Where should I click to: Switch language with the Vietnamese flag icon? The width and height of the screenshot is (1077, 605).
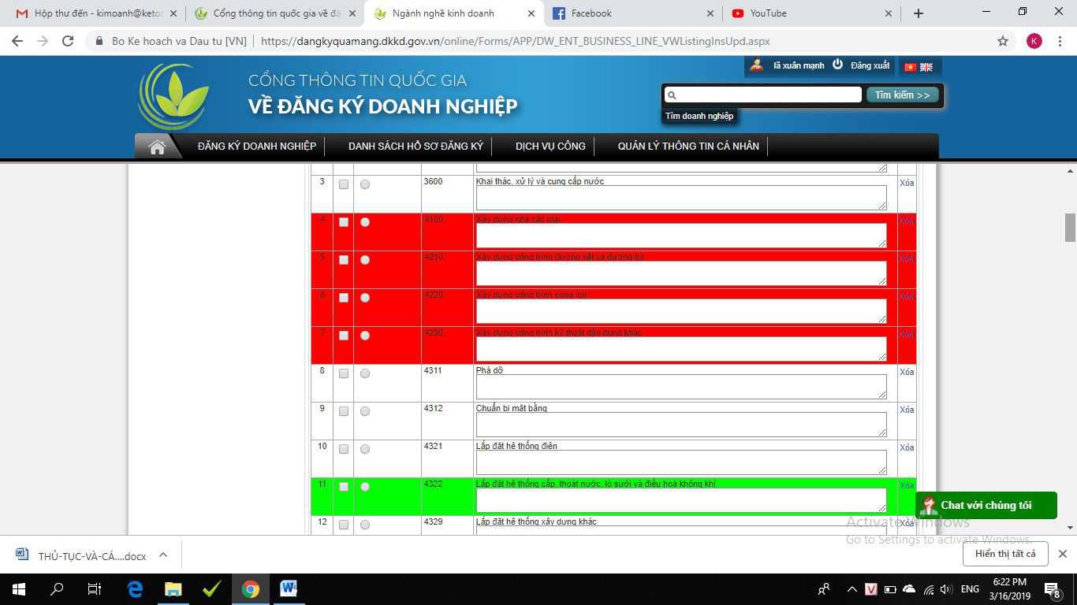click(911, 67)
